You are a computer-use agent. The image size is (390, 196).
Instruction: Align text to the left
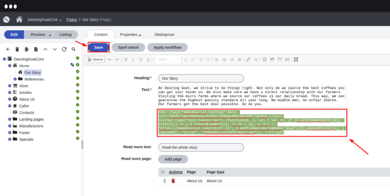pyautogui.click(x=217, y=59)
